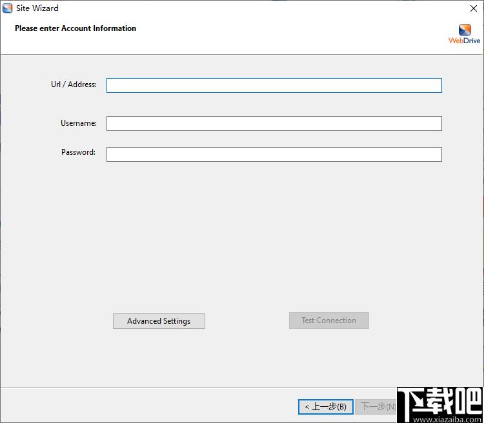
Task: Click the empty title bar area
Action: pos(258,8)
